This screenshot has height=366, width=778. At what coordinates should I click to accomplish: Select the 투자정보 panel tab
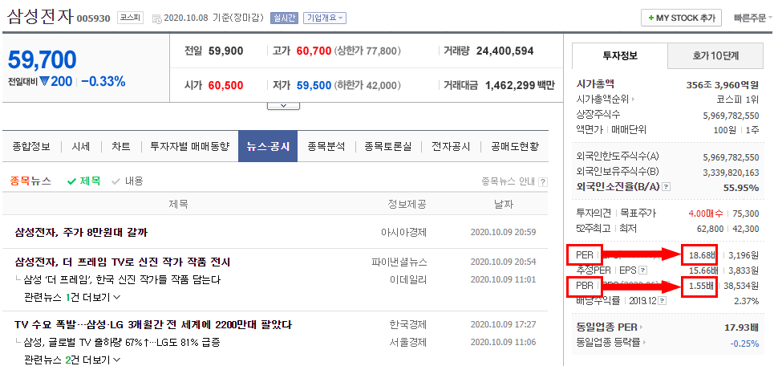click(x=620, y=55)
